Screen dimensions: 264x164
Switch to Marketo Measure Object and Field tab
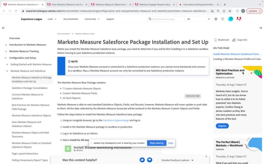[x=111, y=5]
